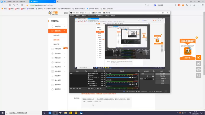Open OBS 设置 settings button
This screenshot has height=115, width=205.
[x=162, y=81]
